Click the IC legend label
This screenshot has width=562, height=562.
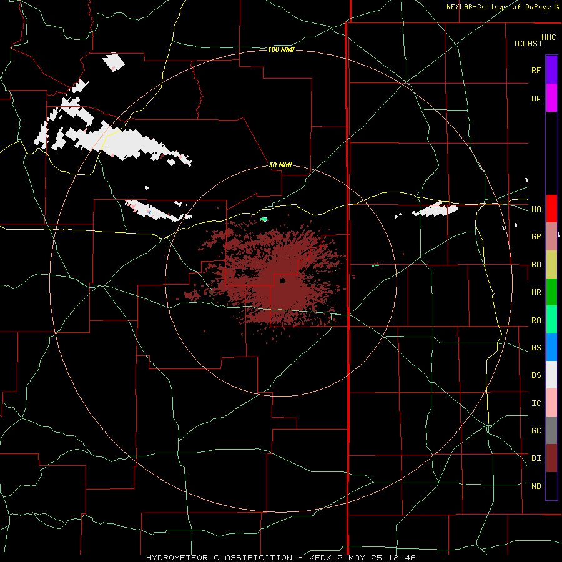tap(536, 403)
